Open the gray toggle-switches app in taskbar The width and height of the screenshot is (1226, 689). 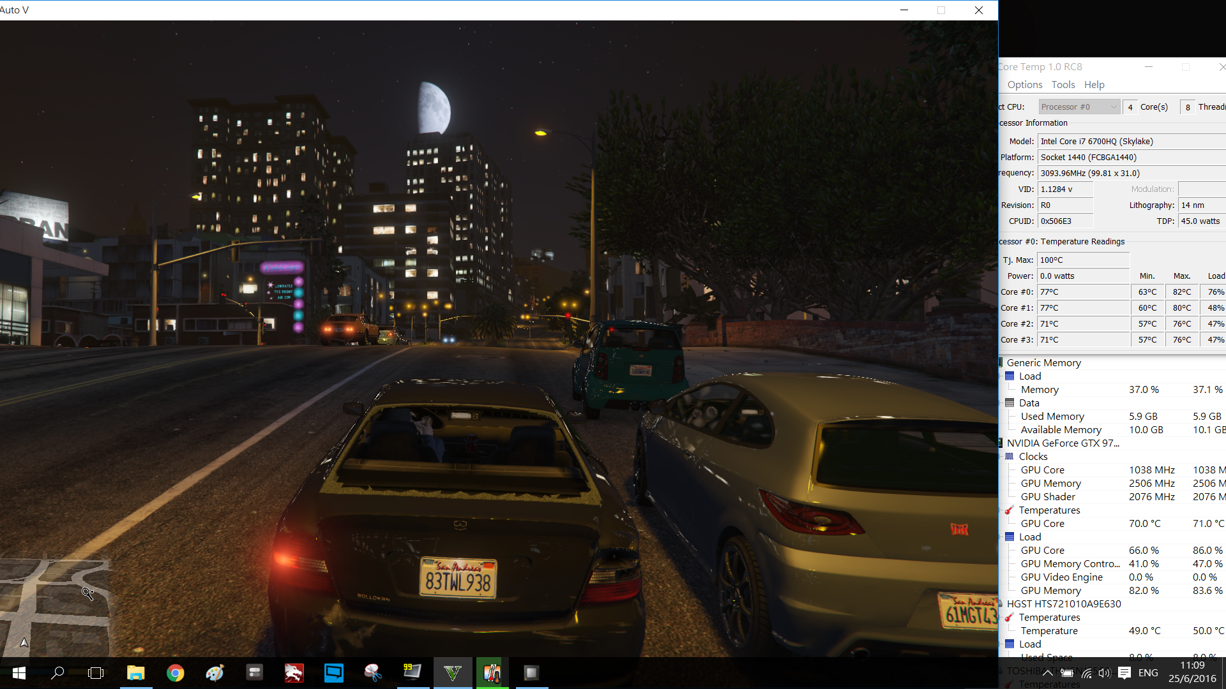254,673
